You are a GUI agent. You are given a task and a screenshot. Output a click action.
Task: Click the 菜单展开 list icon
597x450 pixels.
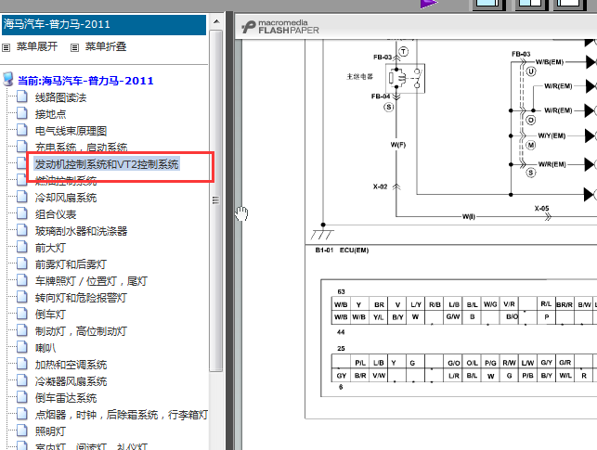[x=6, y=47]
